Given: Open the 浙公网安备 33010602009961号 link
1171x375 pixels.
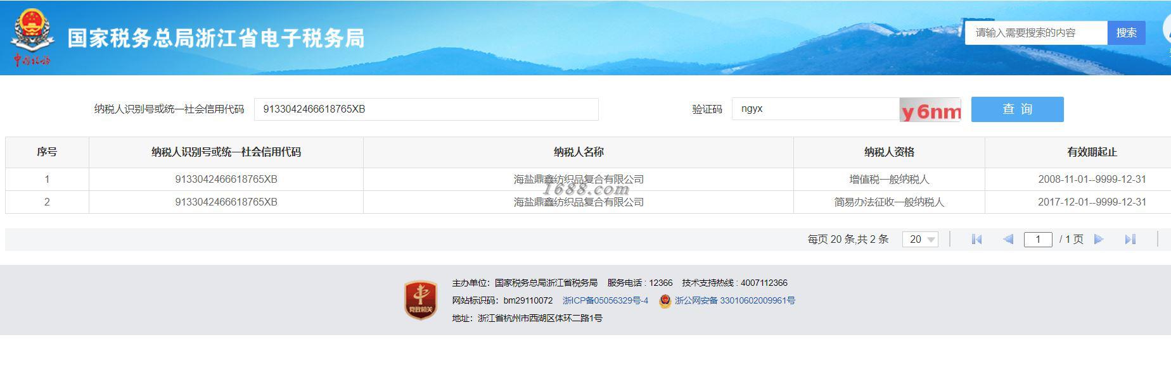Looking at the screenshot, I should (x=734, y=301).
